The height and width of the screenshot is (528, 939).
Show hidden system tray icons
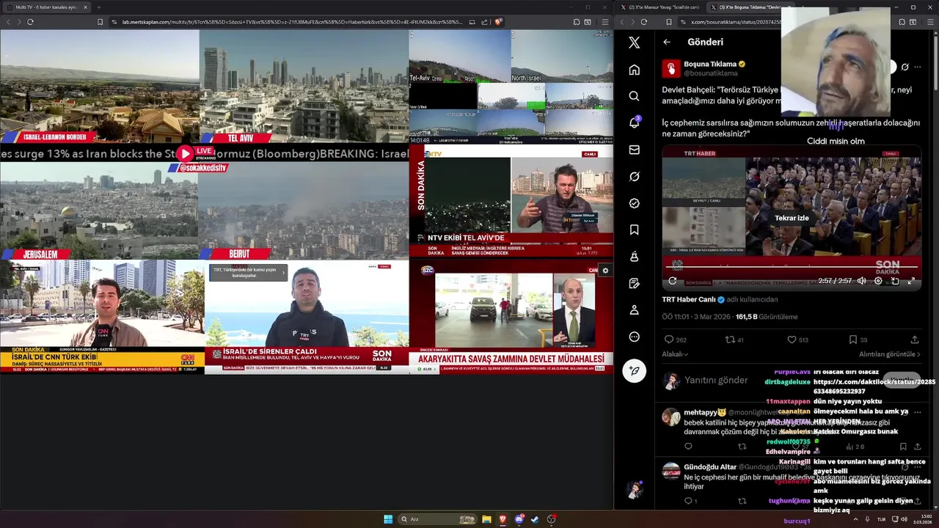pos(855,519)
